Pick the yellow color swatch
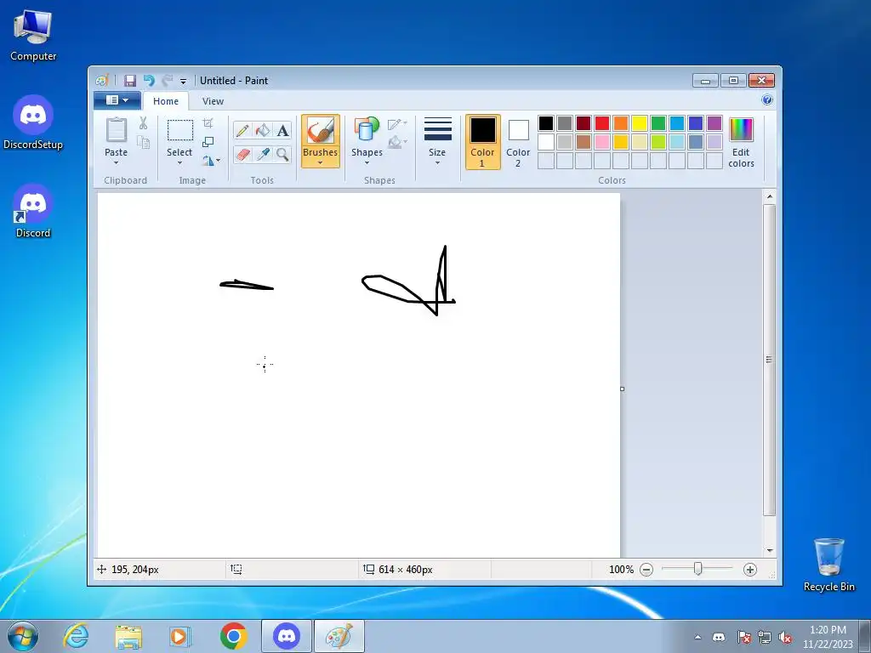This screenshot has height=653, width=871. [640, 122]
